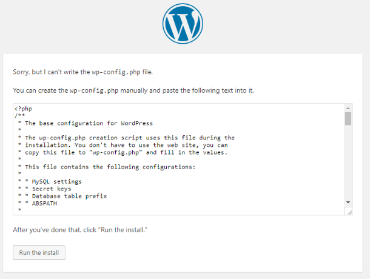Click wp-config.php in the "Sorry" sentence
The height and width of the screenshot is (279, 370).
tap(116, 72)
